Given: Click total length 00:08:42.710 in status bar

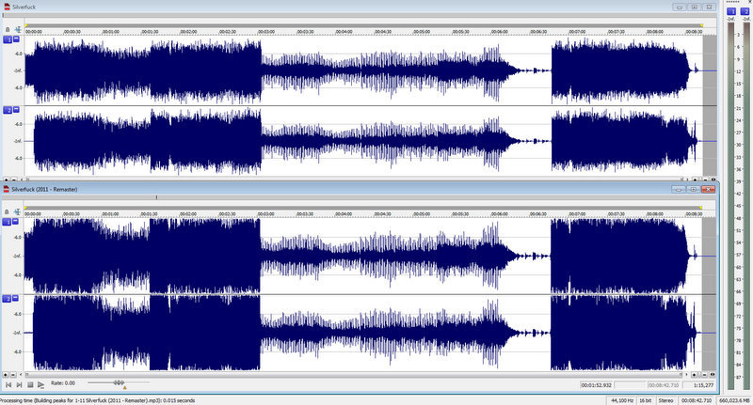Looking at the screenshot, I should tap(697, 400).
